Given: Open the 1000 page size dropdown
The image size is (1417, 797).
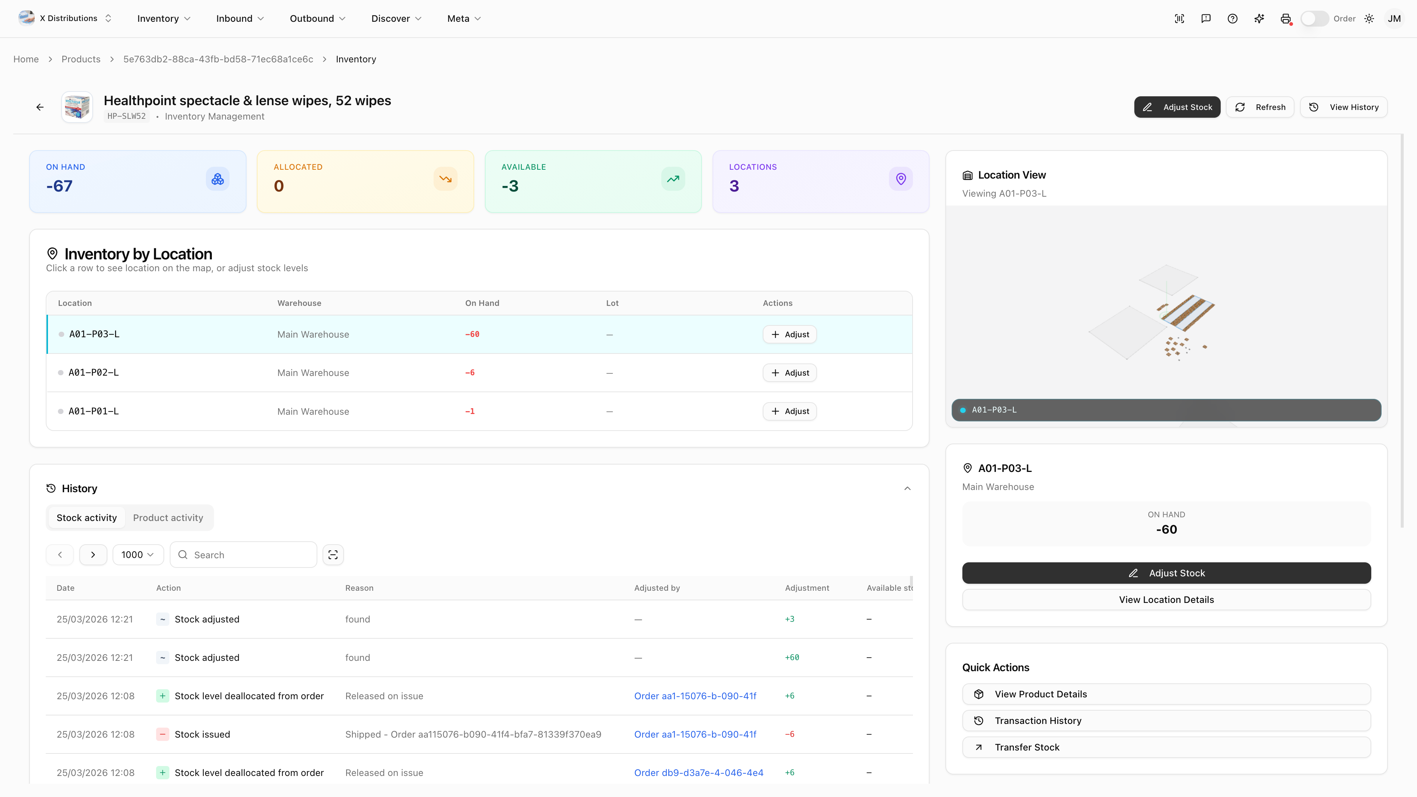Looking at the screenshot, I should (138, 555).
